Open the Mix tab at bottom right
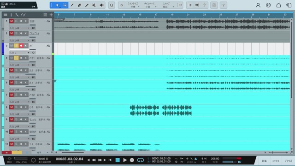 coord(276,161)
